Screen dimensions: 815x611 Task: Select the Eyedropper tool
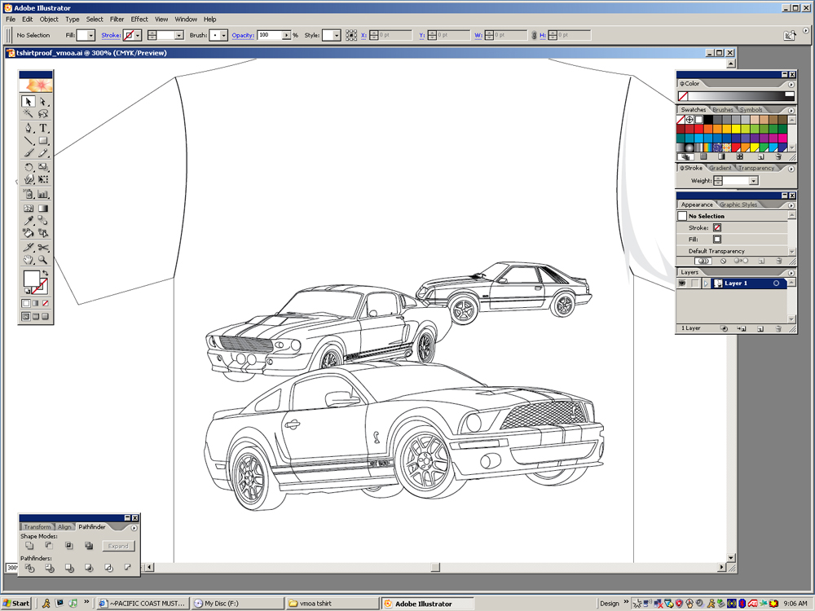click(29, 220)
